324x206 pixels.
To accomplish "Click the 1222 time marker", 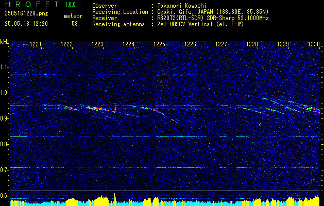I will click(x=67, y=44).
